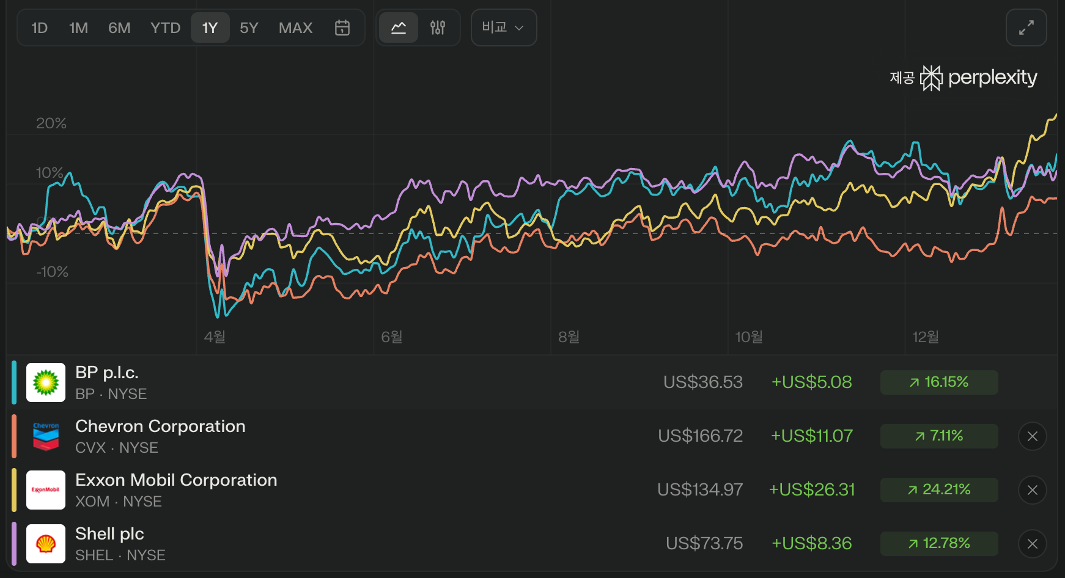Viewport: 1065px width, 578px height.
Task: Open the custom date range calendar
Action: (342, 27)
